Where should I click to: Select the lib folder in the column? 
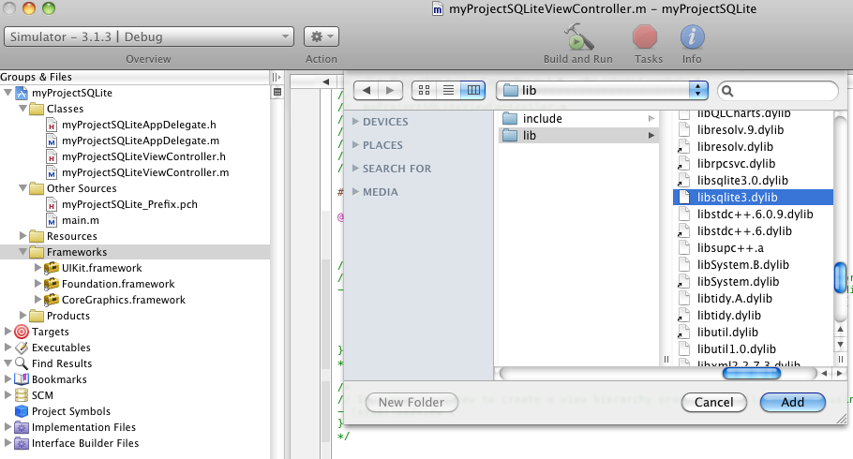[579, 136]
